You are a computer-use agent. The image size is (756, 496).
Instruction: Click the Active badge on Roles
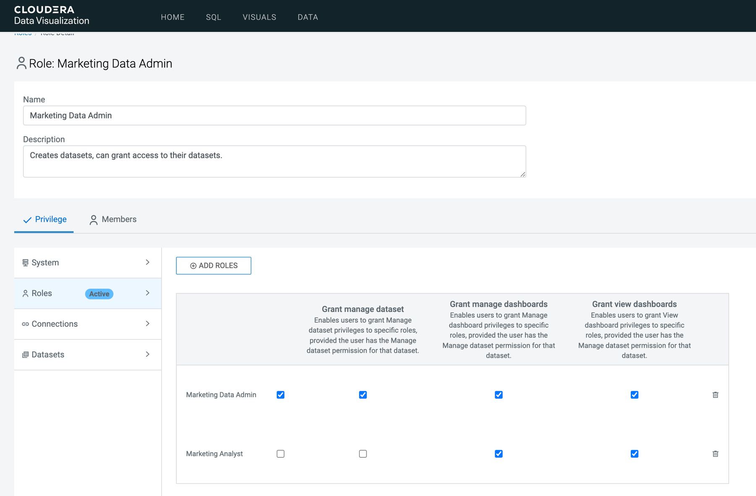point(99,294)
